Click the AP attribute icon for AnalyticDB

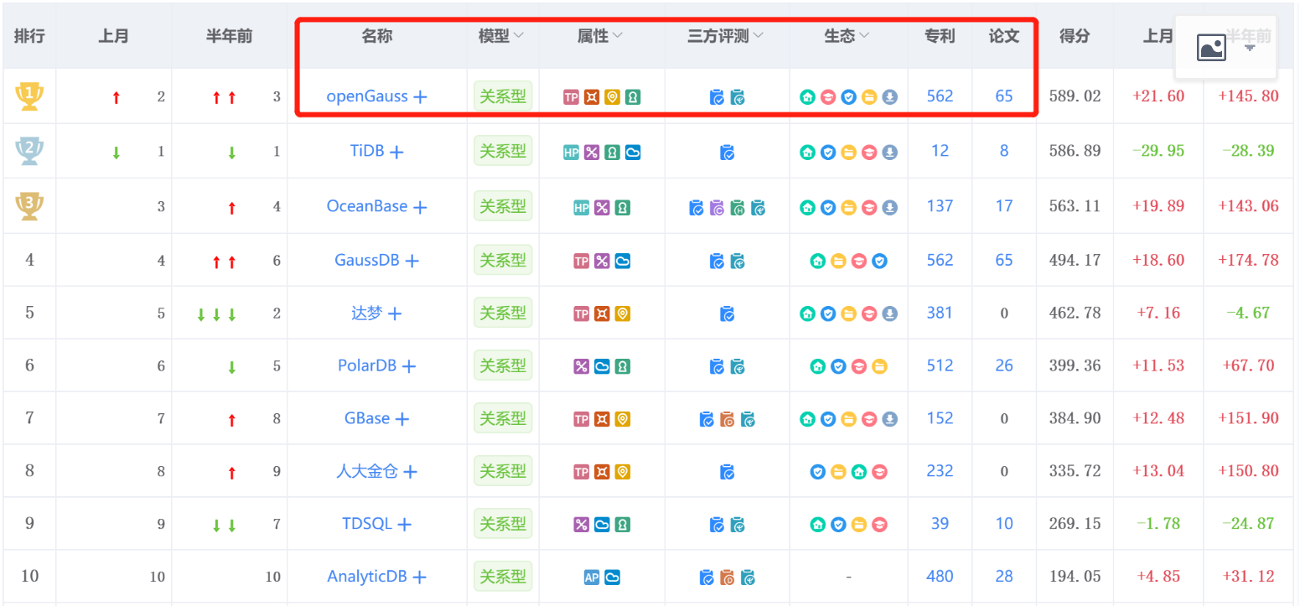coord(592,577)
